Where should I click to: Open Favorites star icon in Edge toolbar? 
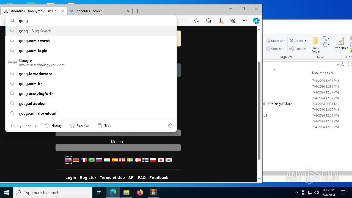(x=196, y=21)
